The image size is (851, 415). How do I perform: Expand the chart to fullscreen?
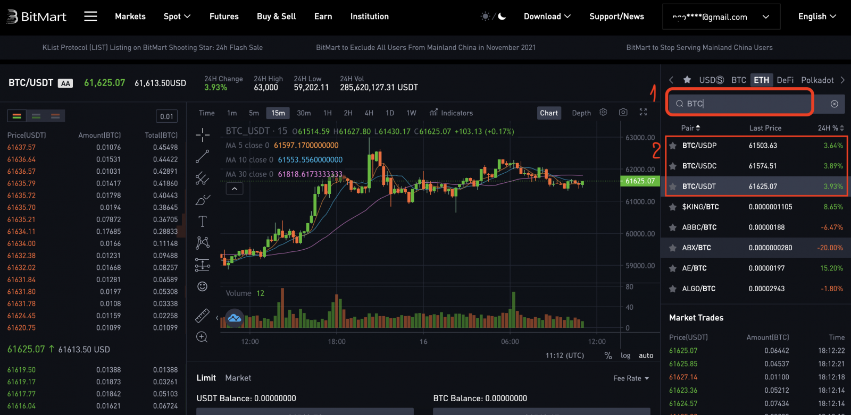coord(643,112)
